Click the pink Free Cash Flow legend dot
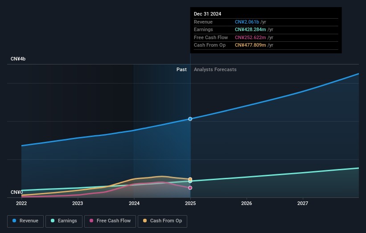The height and width of the screenshot is (233, 366). [91, 221]
